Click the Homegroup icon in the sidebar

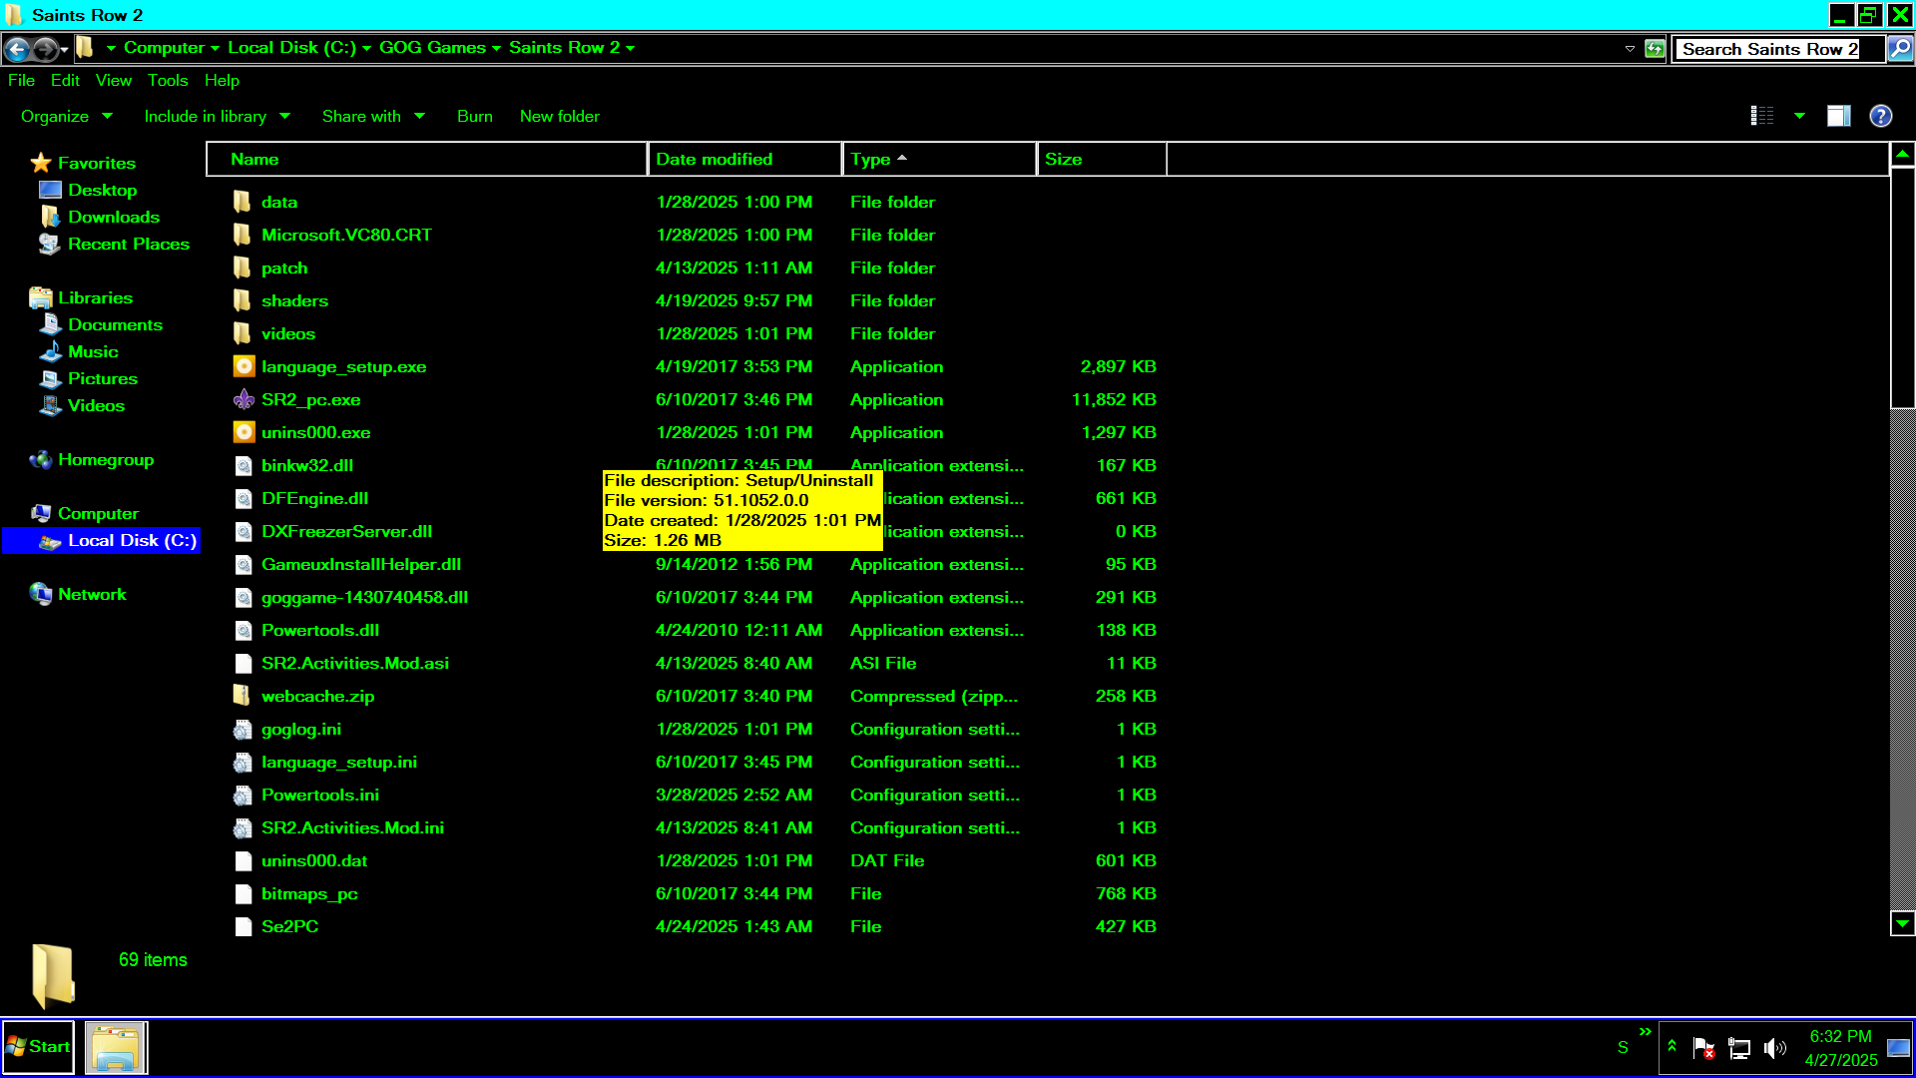point(41,459)
